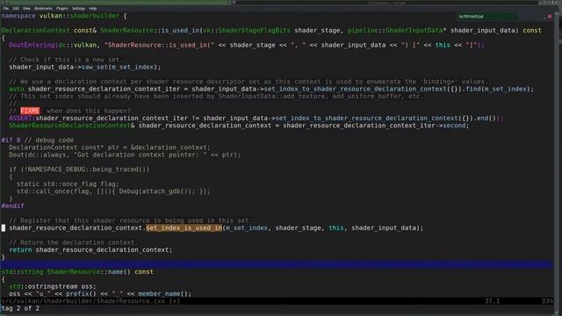This screenshot has height=316, width=562.
Task: Open the Bookmarks menu
Action: (x=43, y=8)
